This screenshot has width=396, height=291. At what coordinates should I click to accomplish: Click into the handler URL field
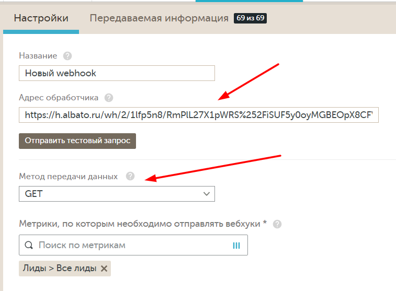pyautogui.click(x=198, y=115)
